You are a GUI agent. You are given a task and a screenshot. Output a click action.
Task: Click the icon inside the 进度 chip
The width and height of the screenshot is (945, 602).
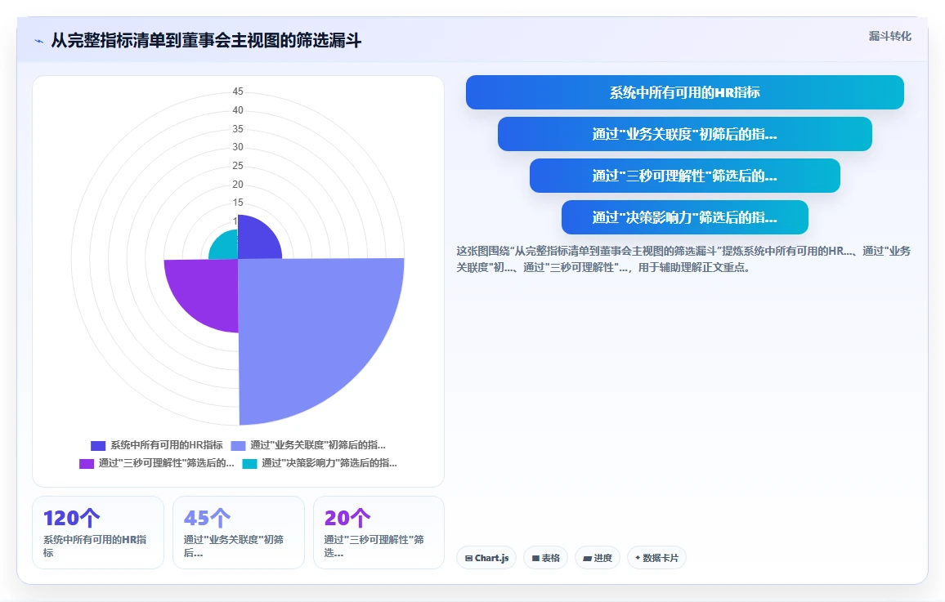coord(587,559)
